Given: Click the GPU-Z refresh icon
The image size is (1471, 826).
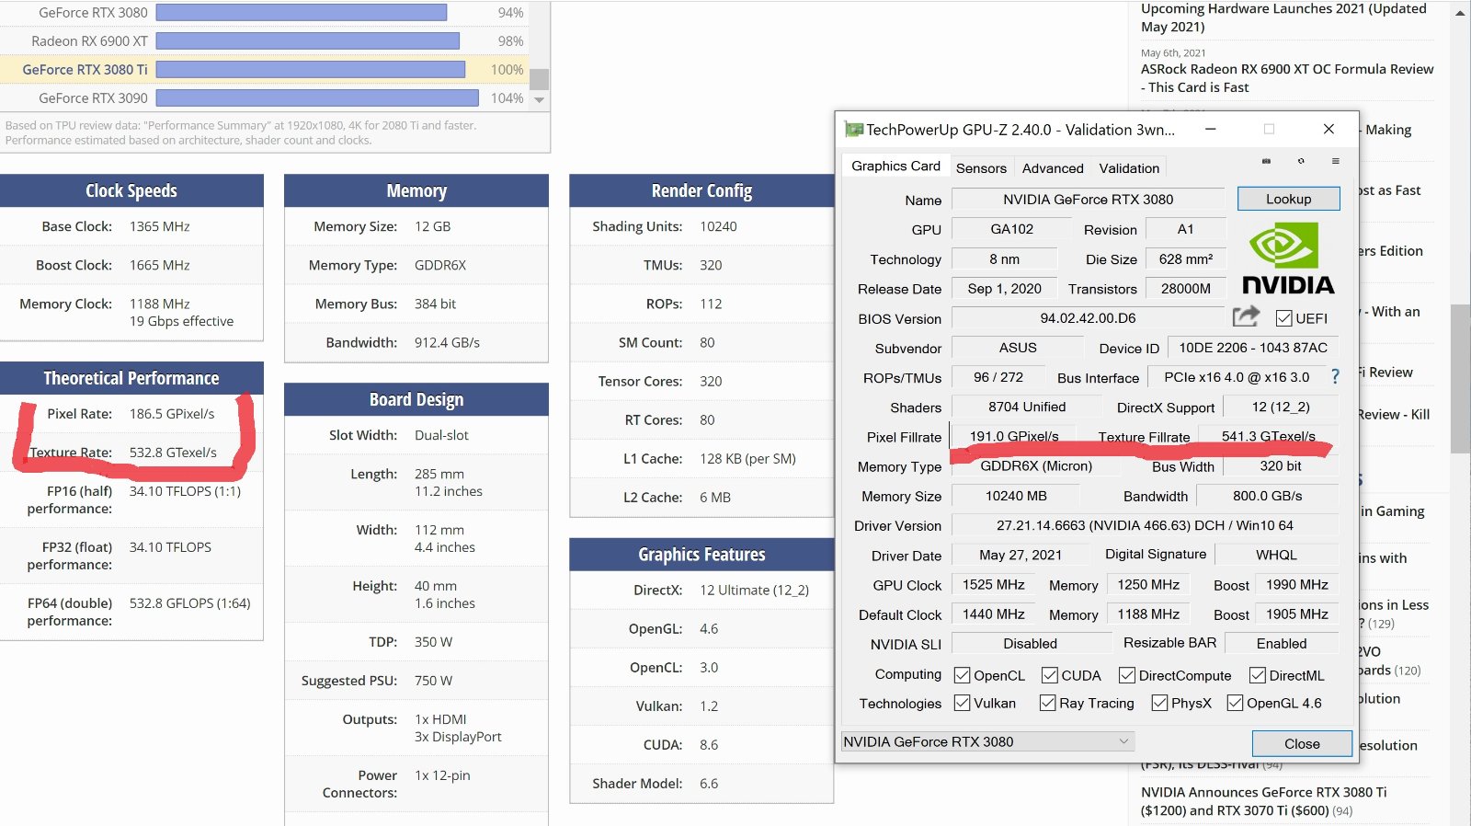Looking at the screenshot, I should coord(1301,161).
